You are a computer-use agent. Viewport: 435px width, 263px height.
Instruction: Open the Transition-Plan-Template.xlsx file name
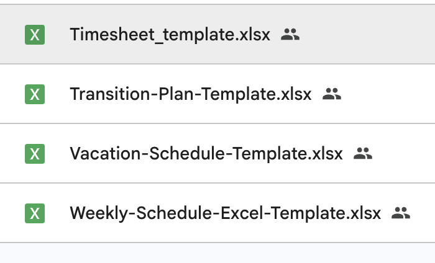tap(191, 94)
